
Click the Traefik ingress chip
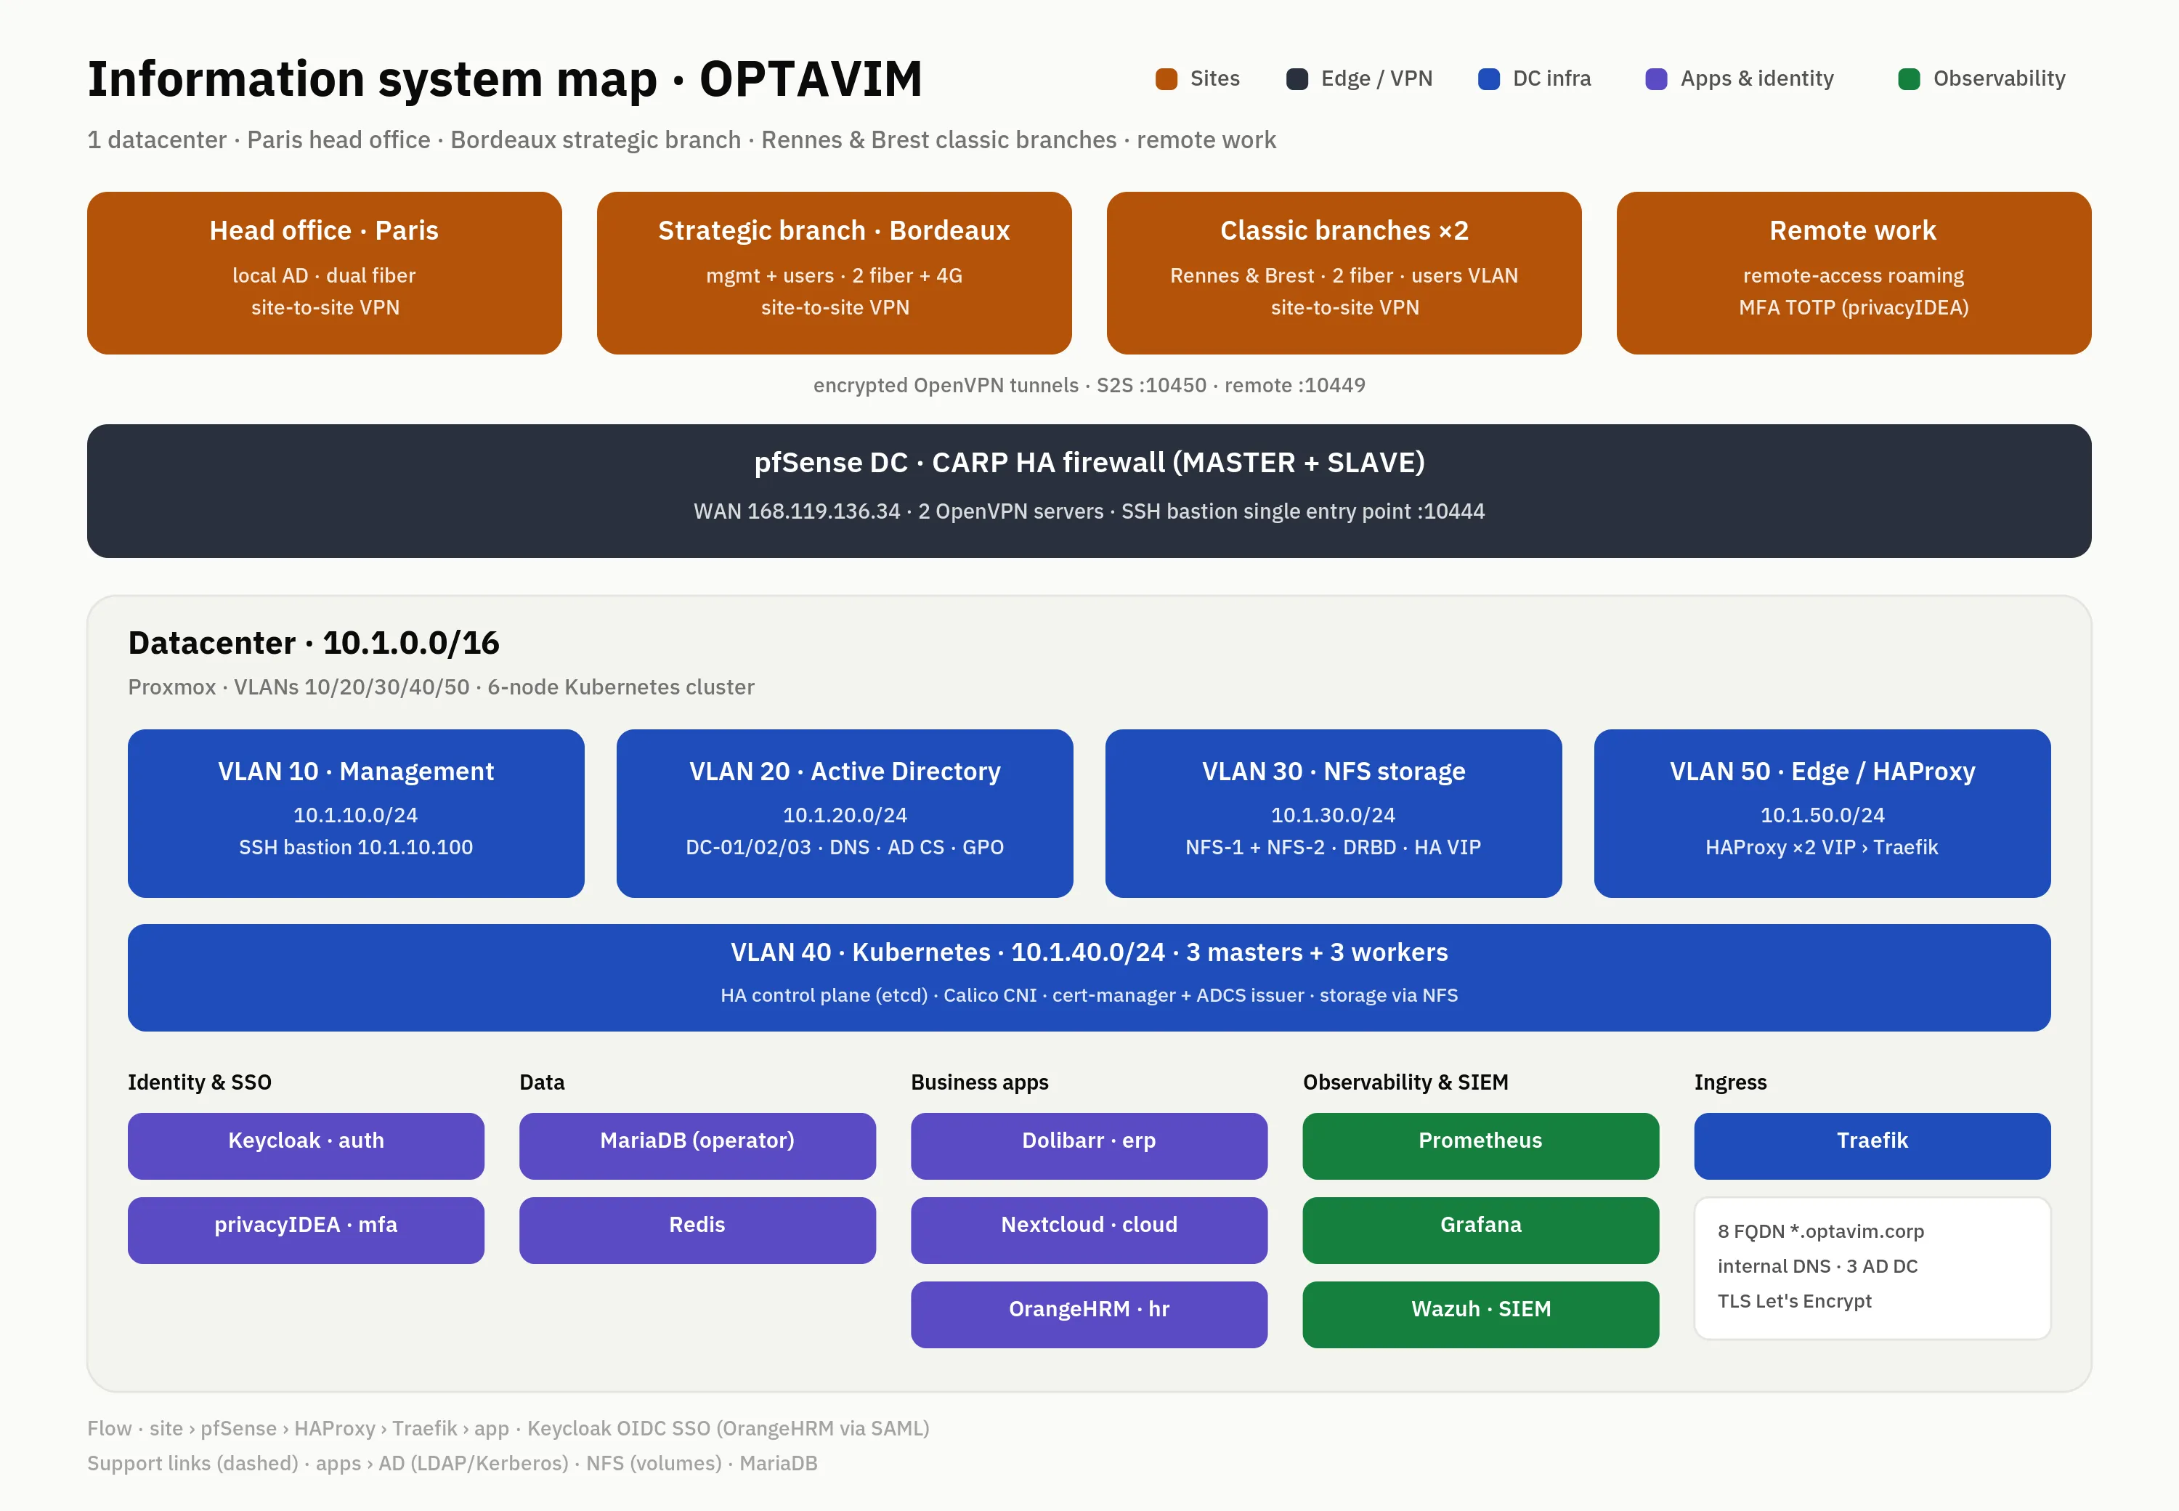click(x=1872, y=1146)
